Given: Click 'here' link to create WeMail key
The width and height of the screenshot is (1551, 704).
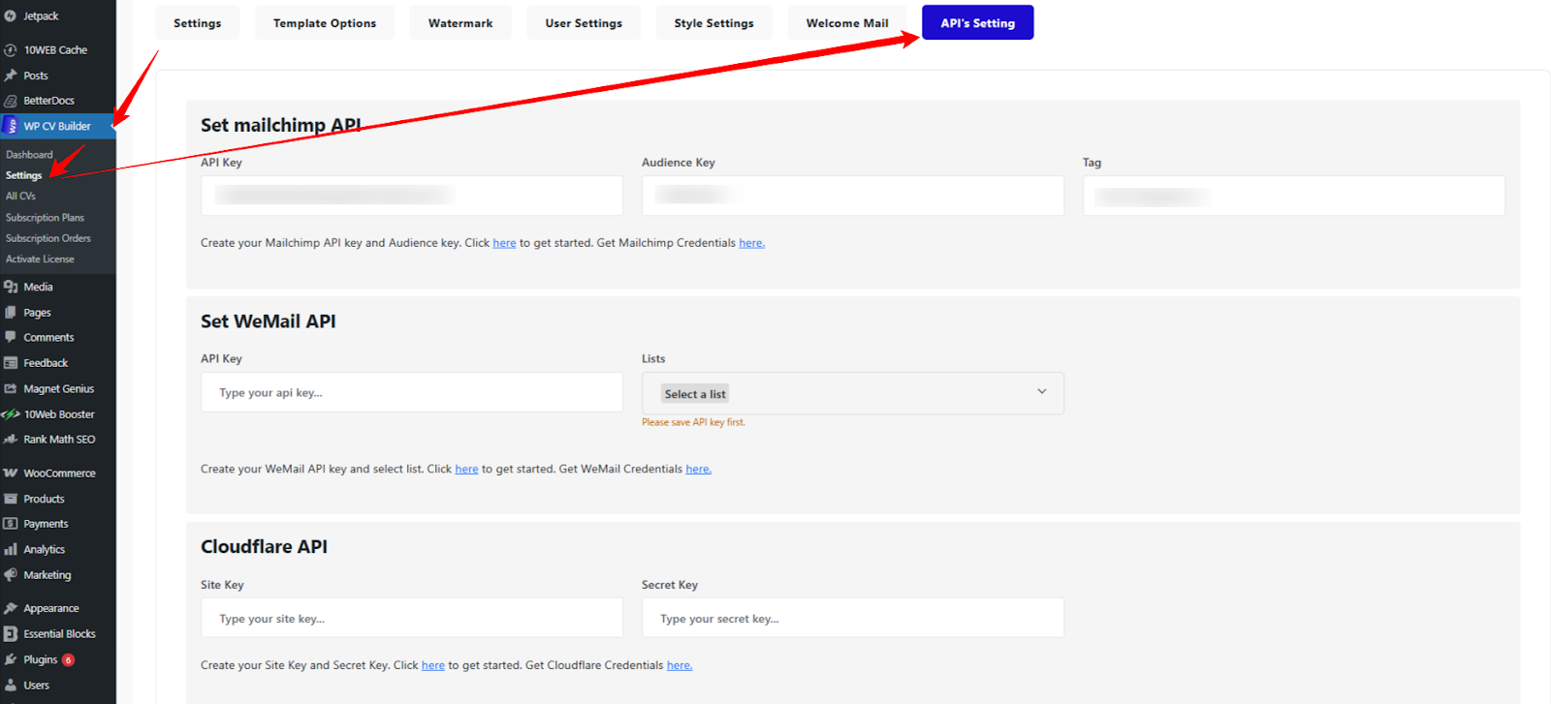Looking at the screenshot, I should 466,469.
